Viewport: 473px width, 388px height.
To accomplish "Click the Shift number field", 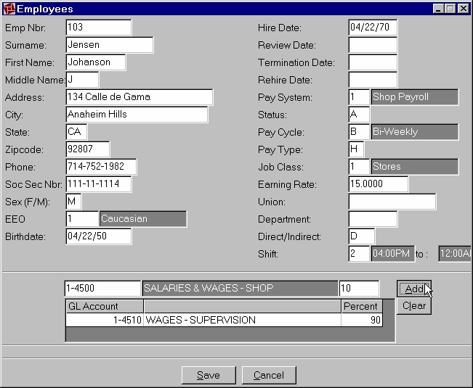I will coord(359,254).
